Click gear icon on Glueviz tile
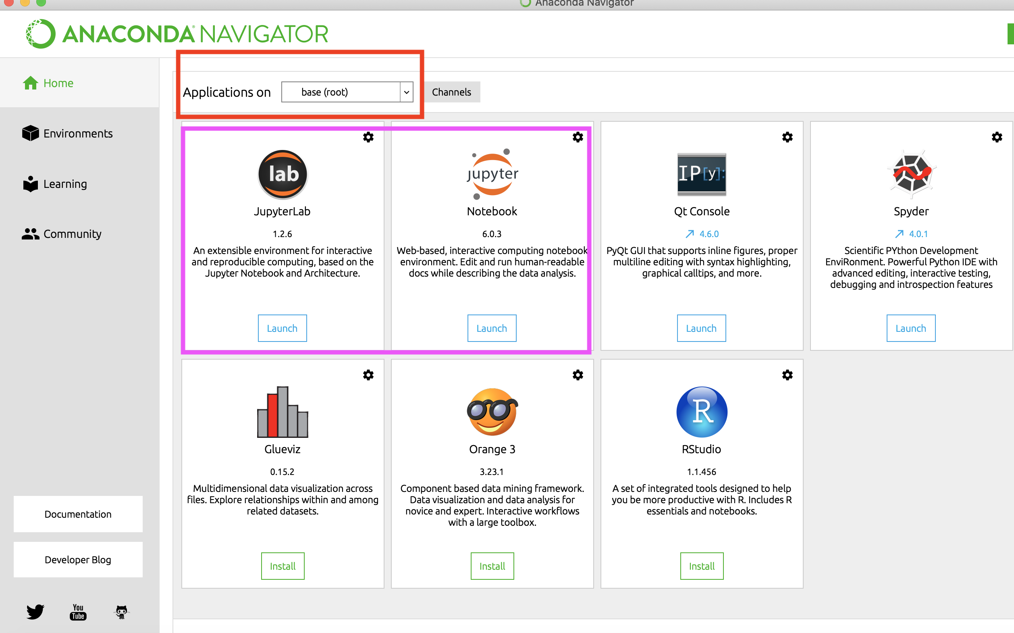Viewport: 1014px width, 633px height. [x=368, y=375]
